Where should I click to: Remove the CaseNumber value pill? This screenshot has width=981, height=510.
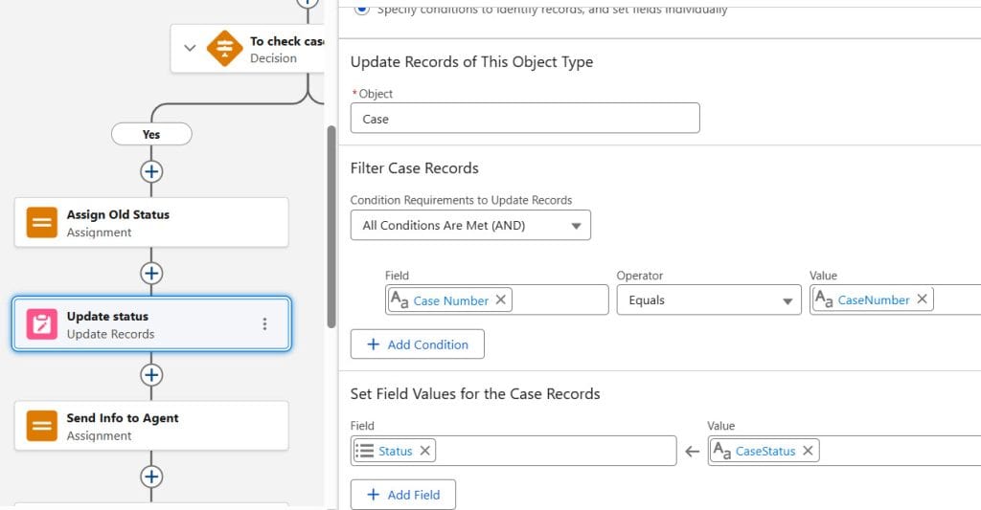pos(923,299)
